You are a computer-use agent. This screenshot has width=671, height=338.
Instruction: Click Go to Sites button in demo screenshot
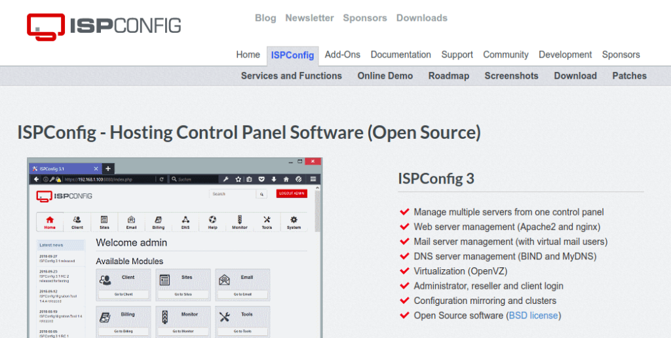(x=183, y=294)
